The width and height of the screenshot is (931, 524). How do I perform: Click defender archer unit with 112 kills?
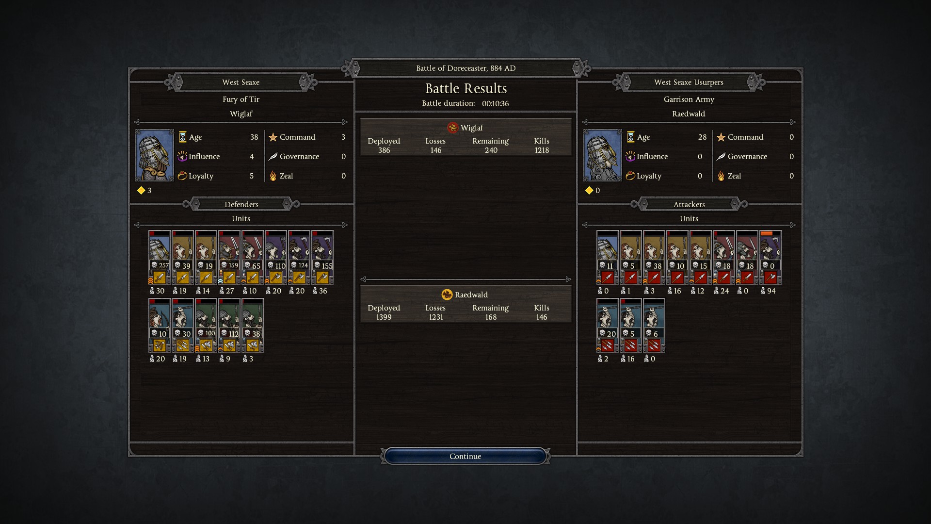click(x=229, y=326)
